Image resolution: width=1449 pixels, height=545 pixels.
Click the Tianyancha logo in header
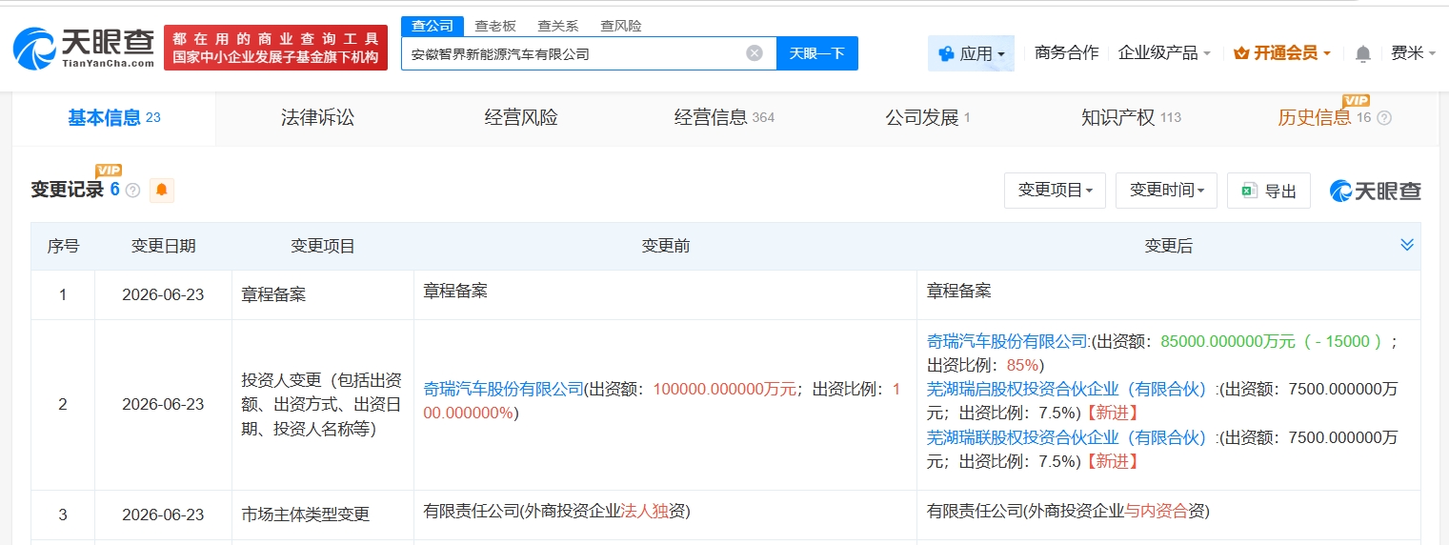[84, 48]
